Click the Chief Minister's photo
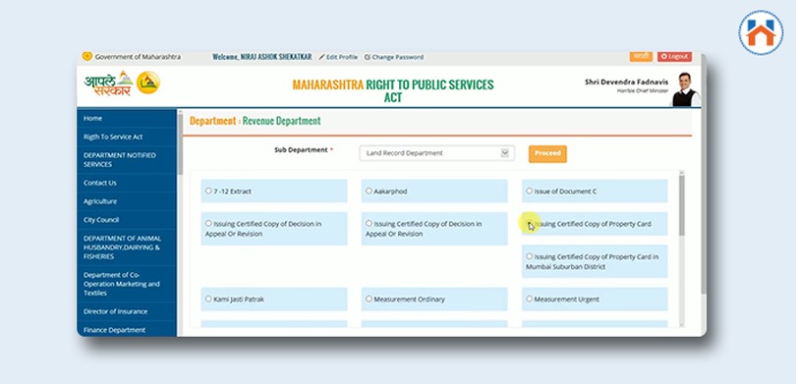This screenshot has height=384, width=796. coord(685,89)
